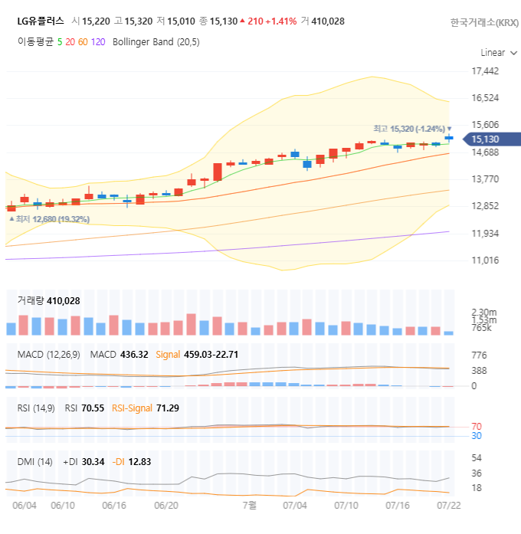Click the 06/04 date on axis
This screenshot has height=534, width=521.
pos(25,506)
